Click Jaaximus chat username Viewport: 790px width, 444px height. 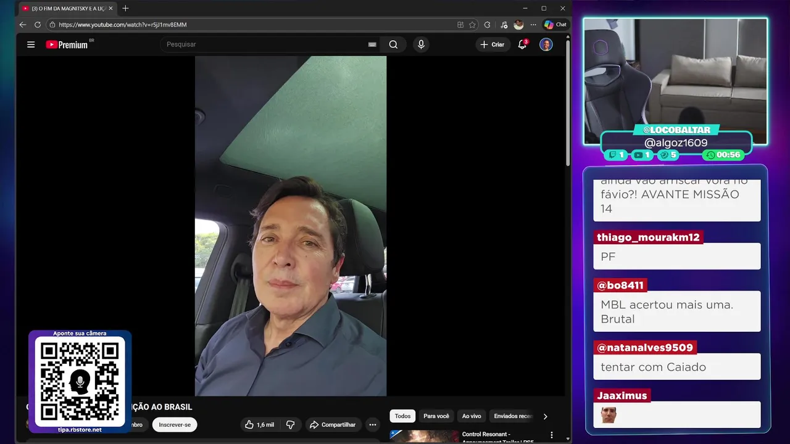tap(622, 396)
